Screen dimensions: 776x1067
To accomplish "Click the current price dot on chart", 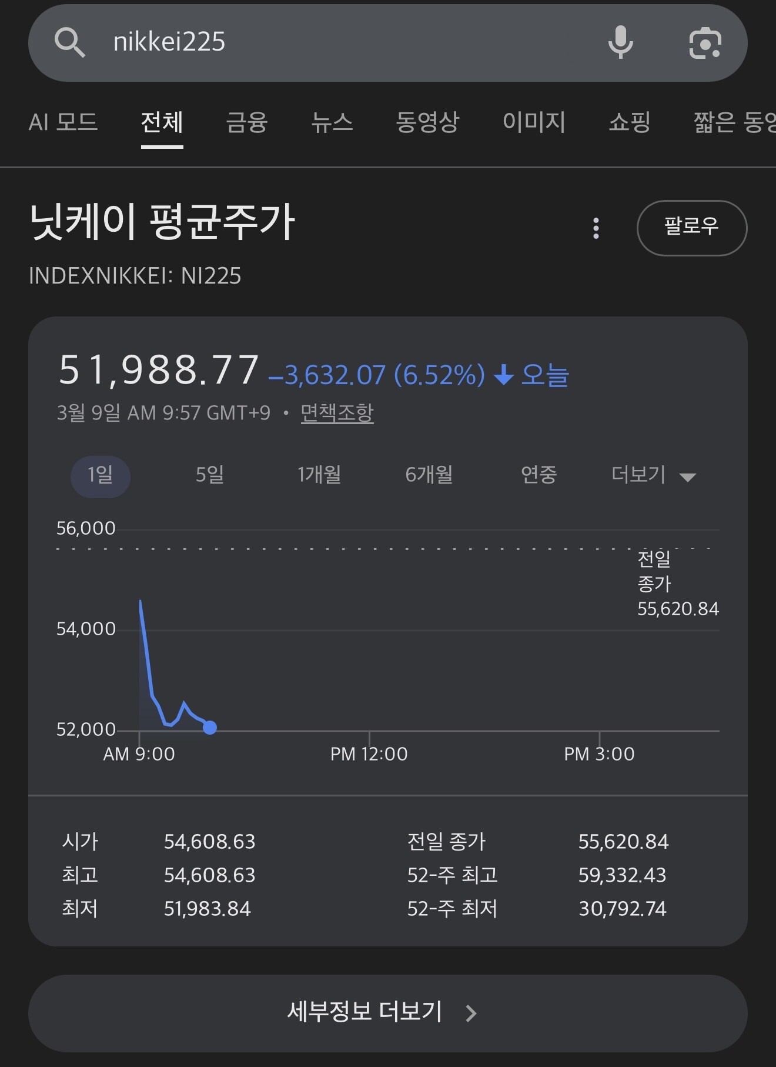I will coord(210,728).
